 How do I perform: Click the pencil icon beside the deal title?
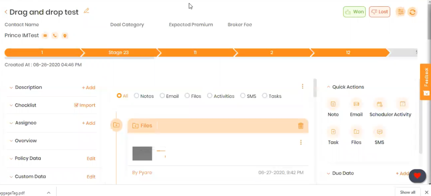click(x=86, y=11)
